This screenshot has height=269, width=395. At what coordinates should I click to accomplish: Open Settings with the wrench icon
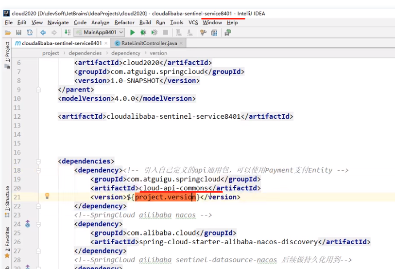pyautogui.click(x=203, y=33)
